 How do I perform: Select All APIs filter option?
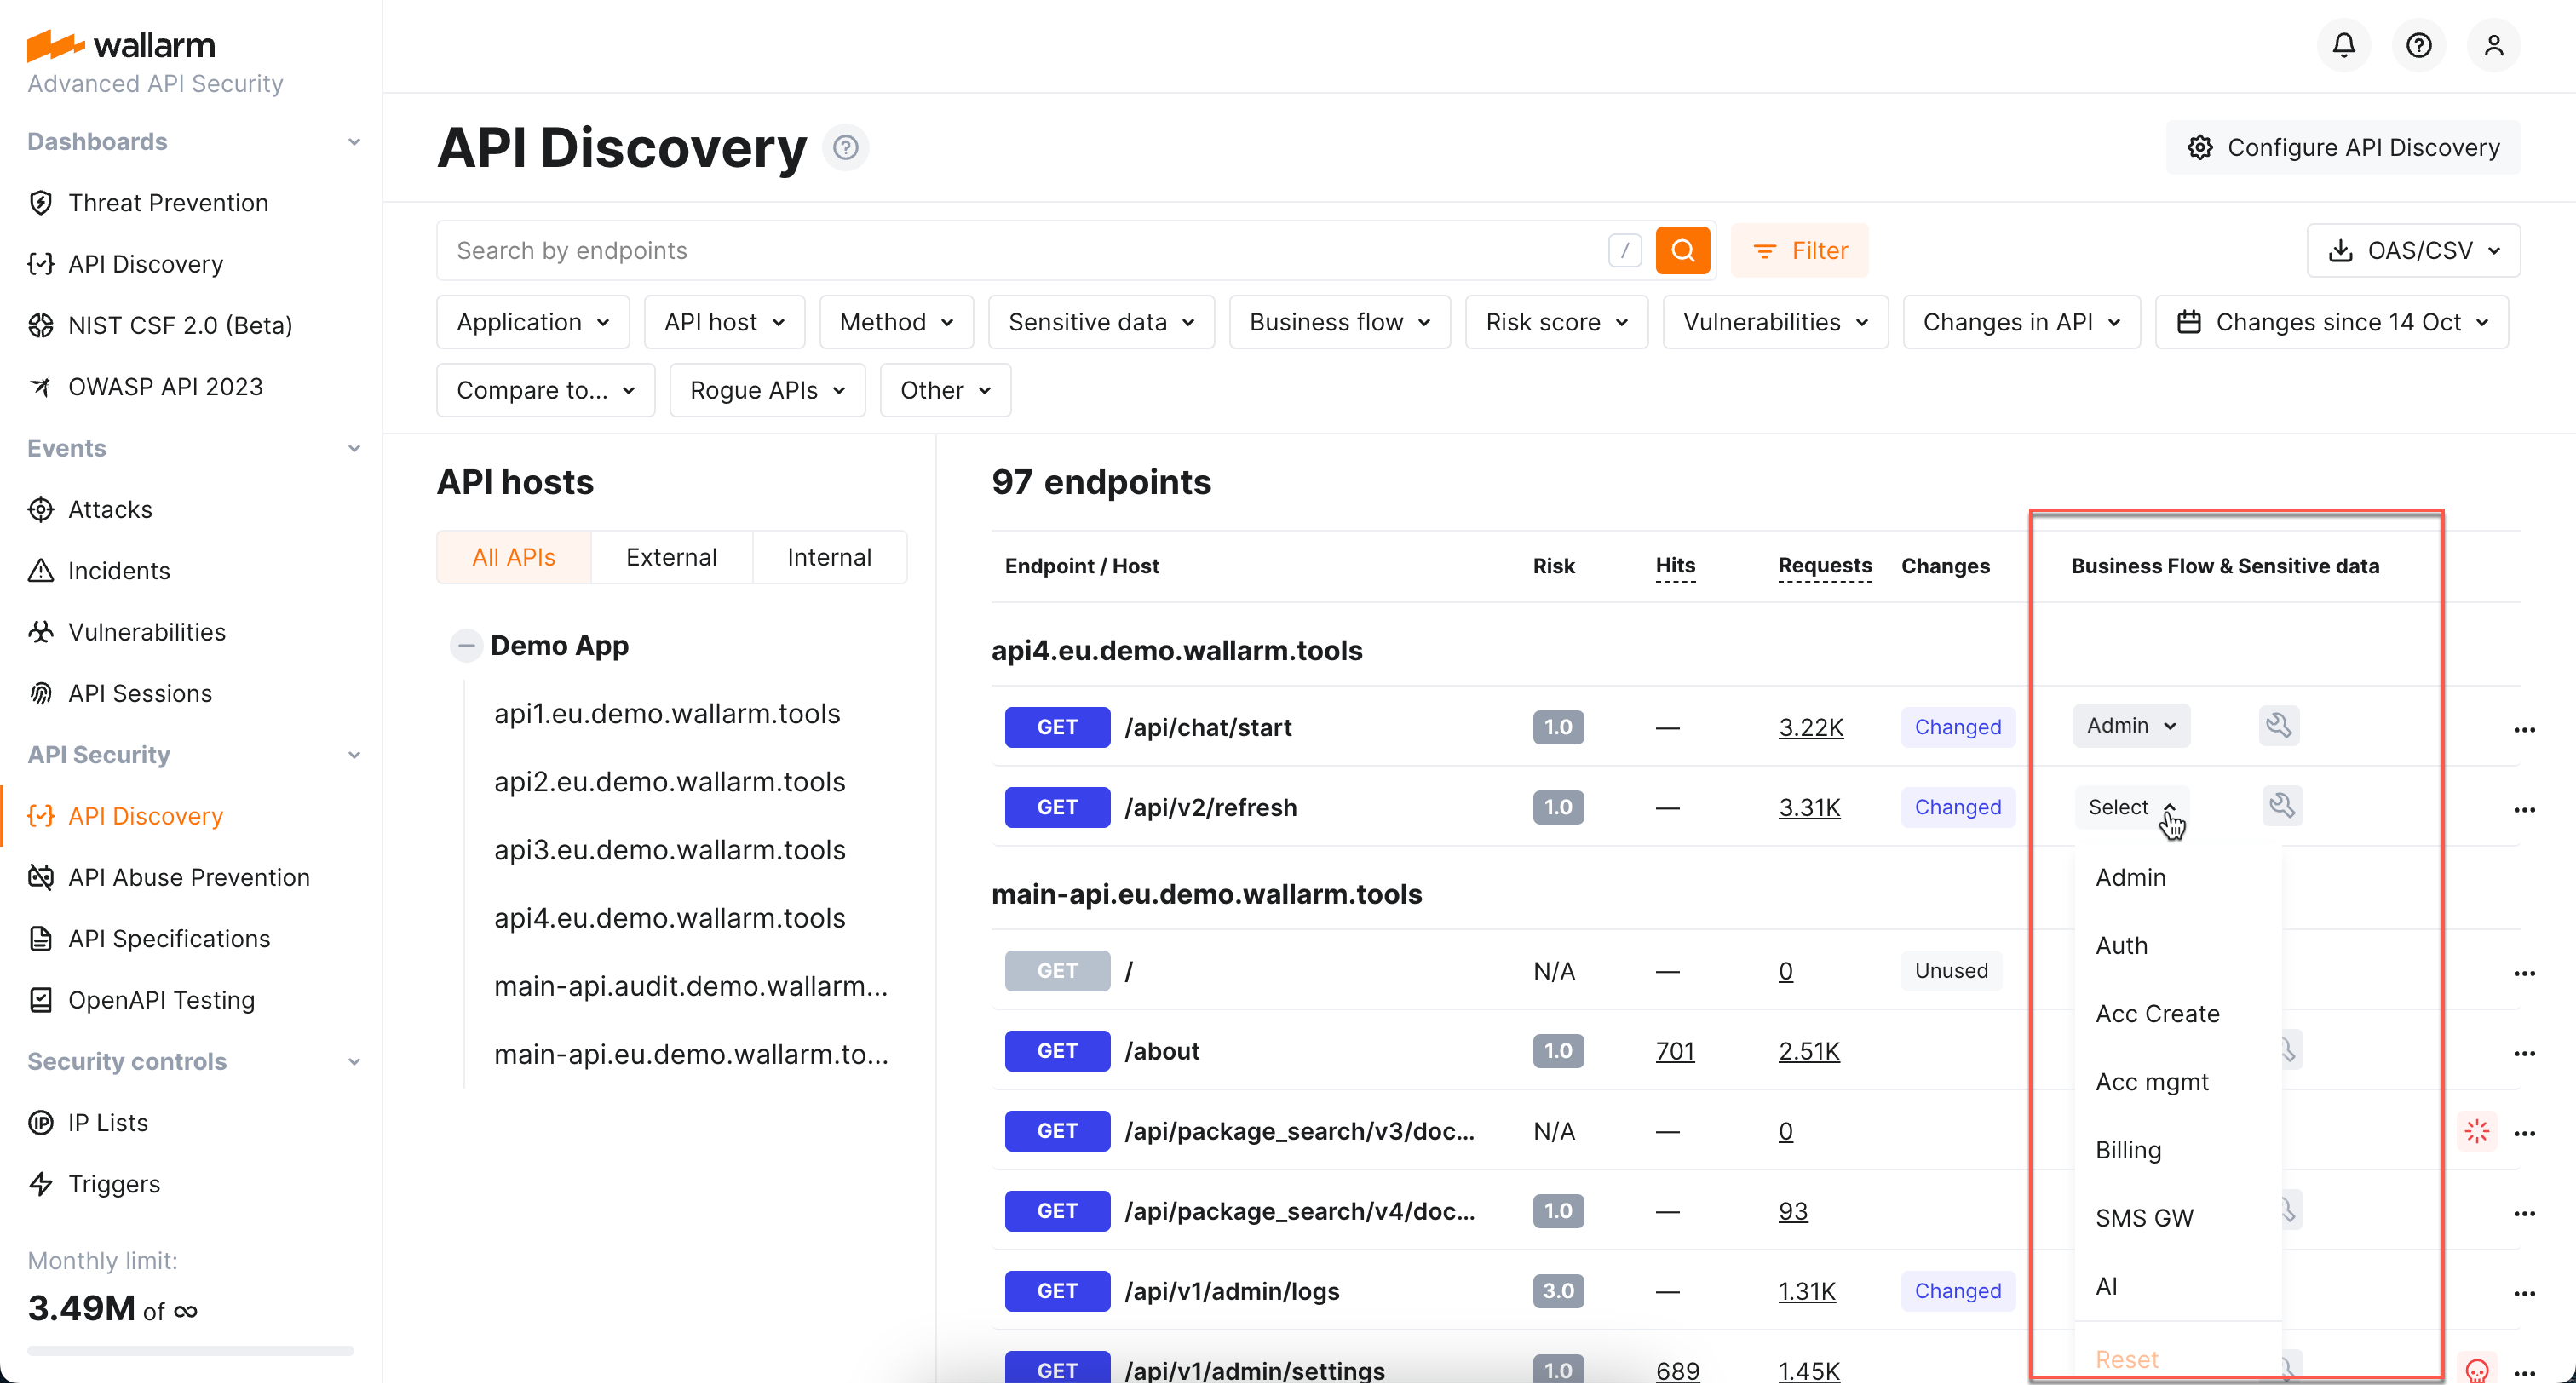513,556
